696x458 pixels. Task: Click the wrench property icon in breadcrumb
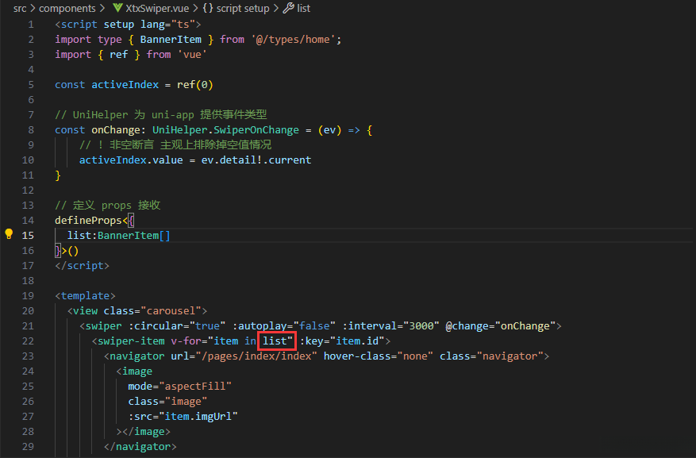[289, 8]
